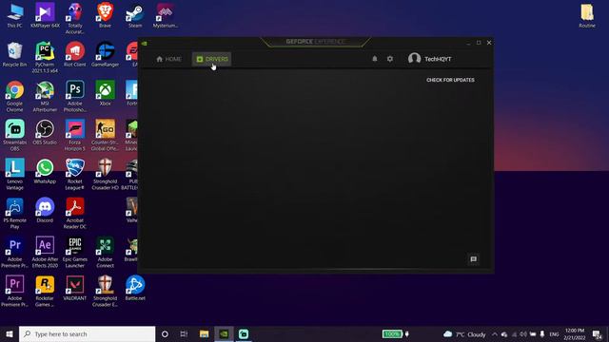This screenshot has width=609, height=342.
Task: Click the NVIDIA GeForce taskbar icon
Action: pyautogui.click(x=225, y=333)
